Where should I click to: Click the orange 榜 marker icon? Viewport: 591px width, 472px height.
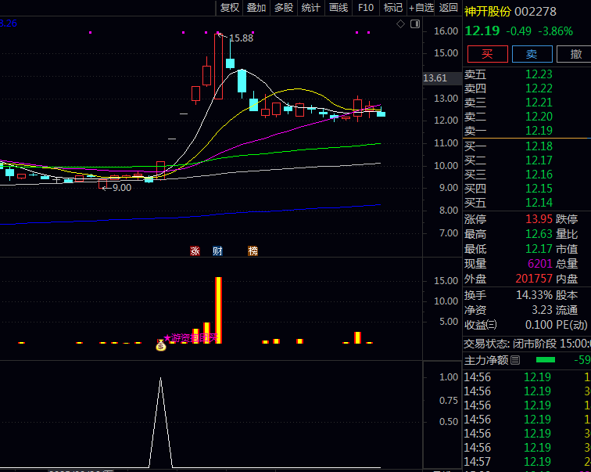(x=253, y=250)
